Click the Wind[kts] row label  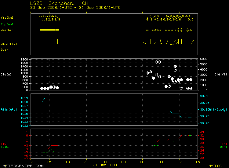(9, 44)
